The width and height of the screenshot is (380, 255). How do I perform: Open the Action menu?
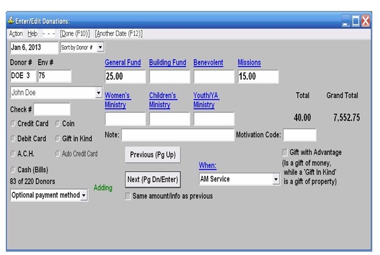16,33
